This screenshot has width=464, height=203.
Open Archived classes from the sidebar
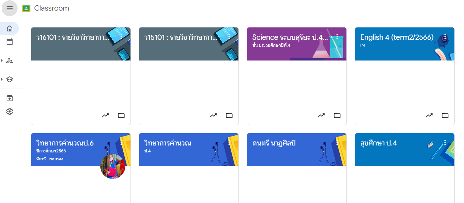click(x=10, y=98)
